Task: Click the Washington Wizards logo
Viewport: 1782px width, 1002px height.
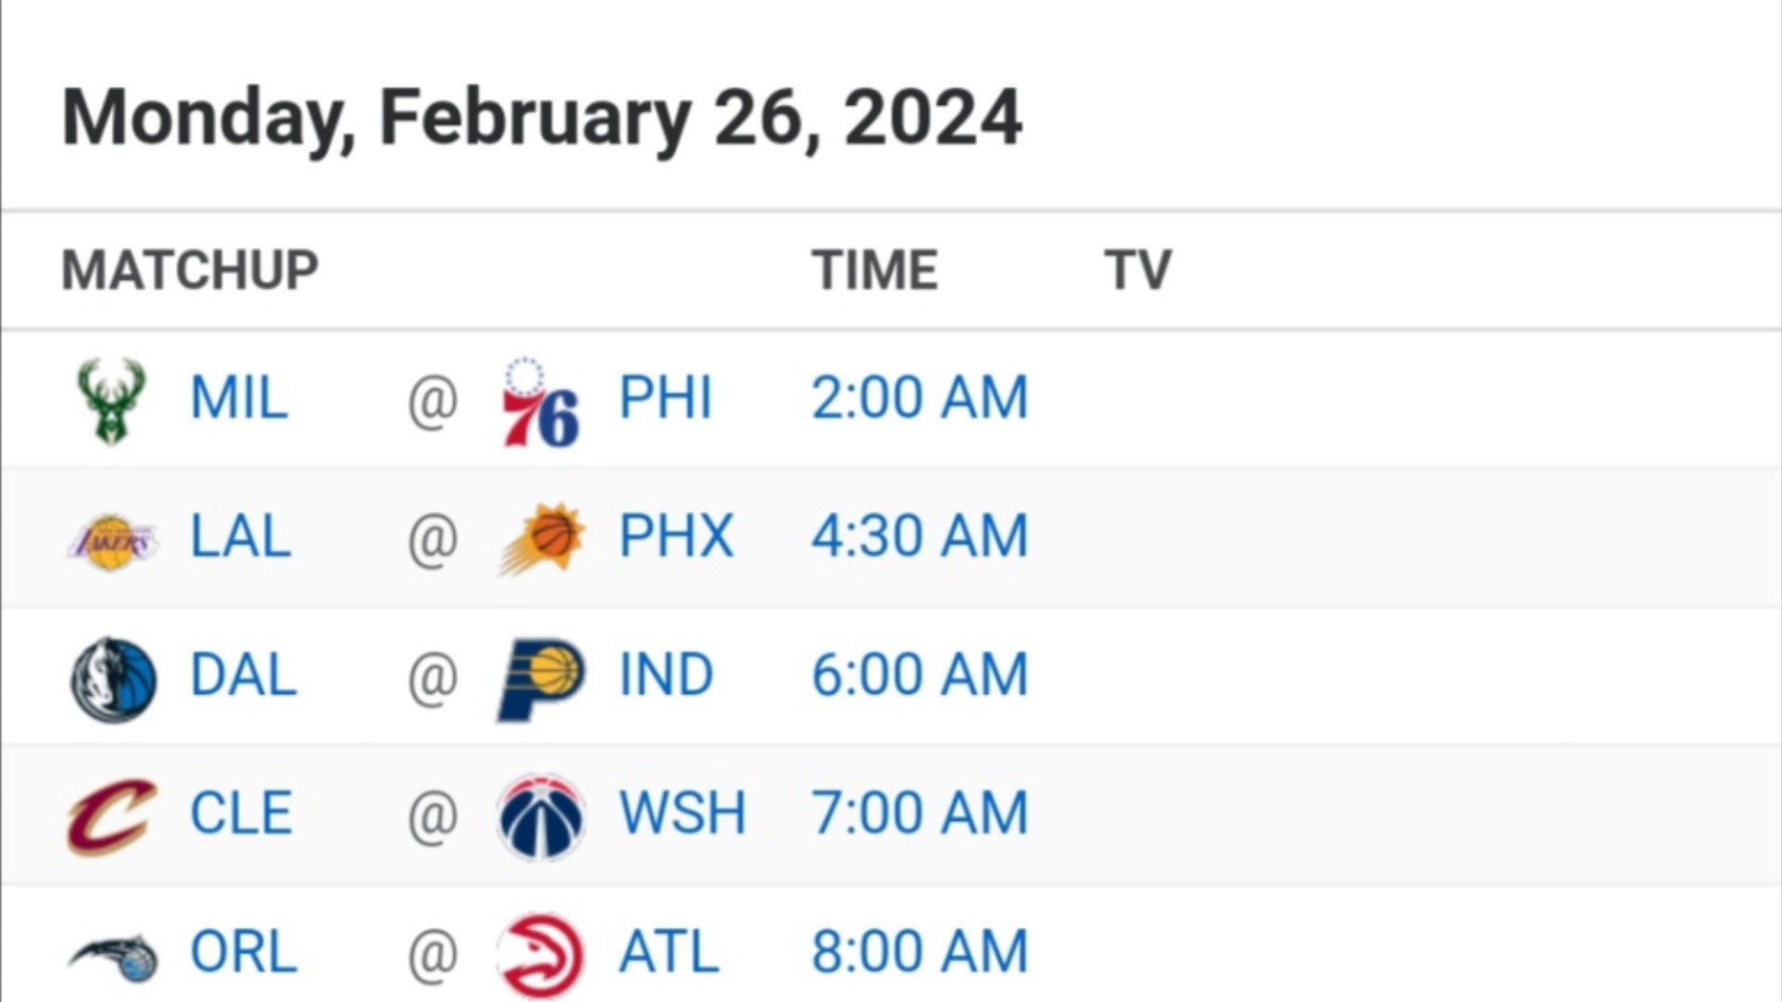Action: [x=541, y=816]
